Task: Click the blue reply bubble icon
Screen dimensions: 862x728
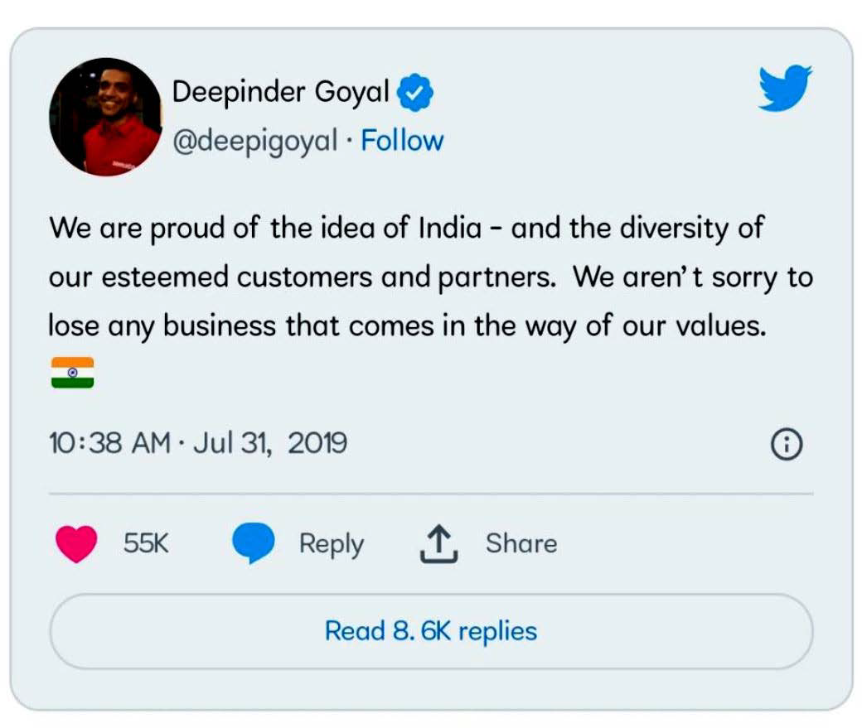Action: click(254, 542)
